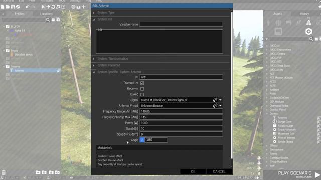This screenshot has width=321, height=180.
Task: Toggle the Transmitter checkbox
Action: [142, 83]
